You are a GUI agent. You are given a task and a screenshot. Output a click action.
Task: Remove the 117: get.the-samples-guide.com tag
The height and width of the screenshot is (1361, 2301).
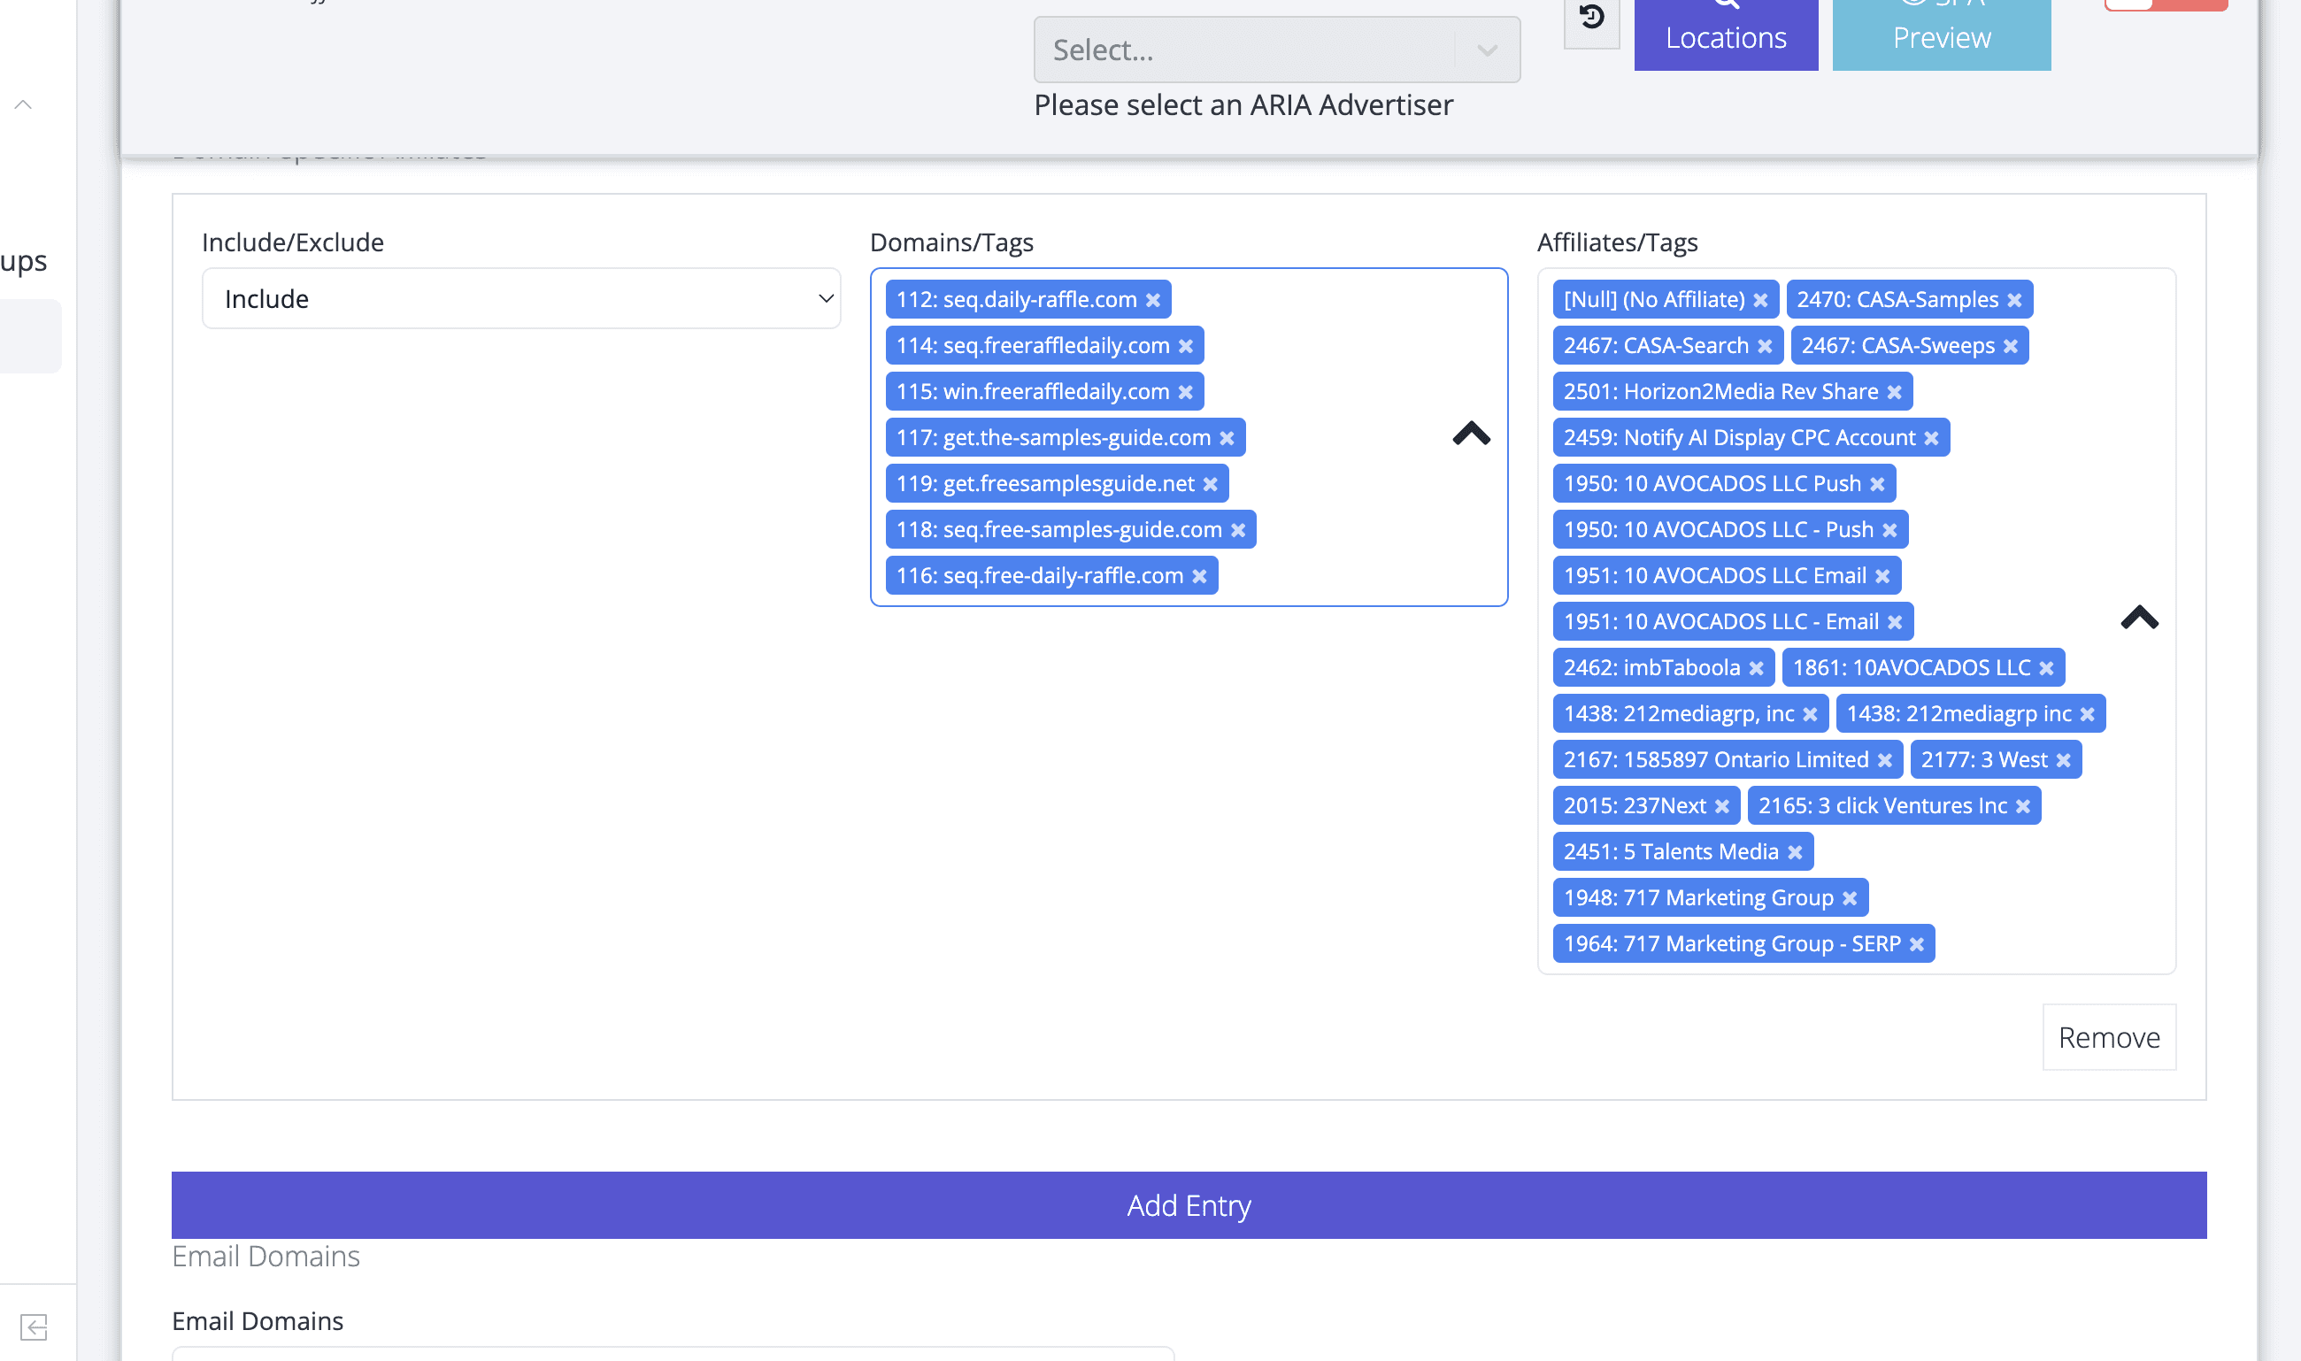pyautogui.click(x=1227, y=438)
